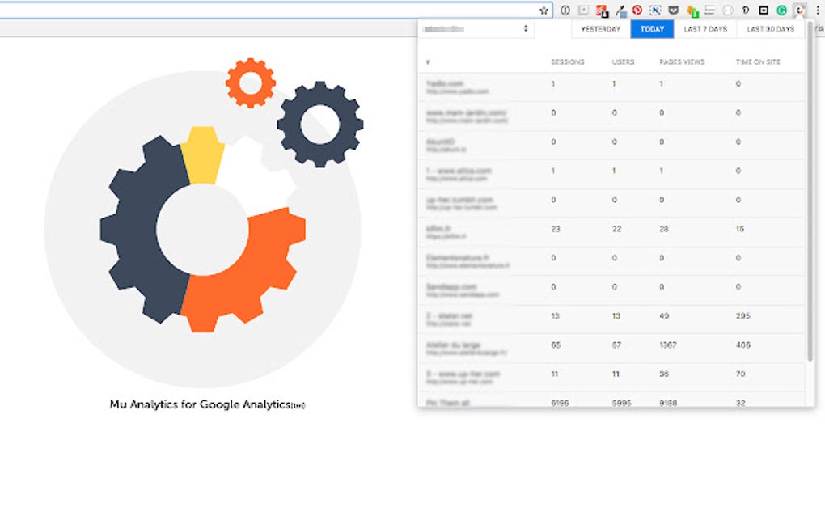Click the Grammarly extension icon
Image resolution: width=825 pixels, height=516 pixels.
coord(782,11)
